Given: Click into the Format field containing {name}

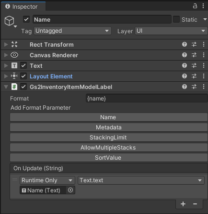Looking at the screenshot, I should (147, 99).
